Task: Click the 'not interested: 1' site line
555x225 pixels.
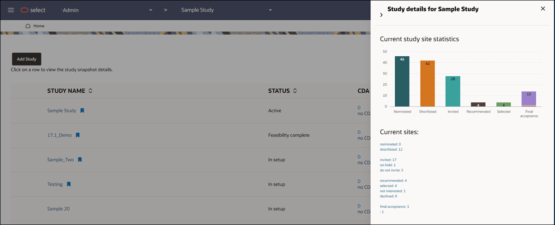Action: pos(392,191)
